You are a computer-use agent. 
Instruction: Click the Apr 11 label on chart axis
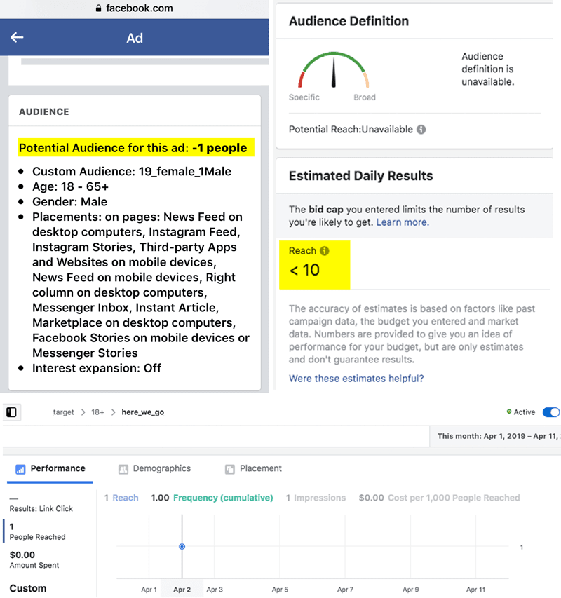pos(475,590)
